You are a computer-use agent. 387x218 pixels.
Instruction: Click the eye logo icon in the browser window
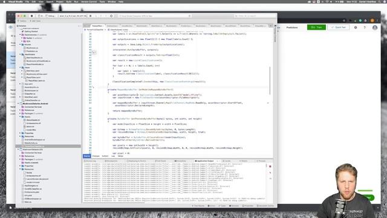(x=11, y=27)
